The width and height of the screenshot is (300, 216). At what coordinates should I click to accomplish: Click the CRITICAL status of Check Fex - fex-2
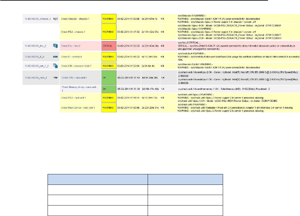[x=109, y=46]
